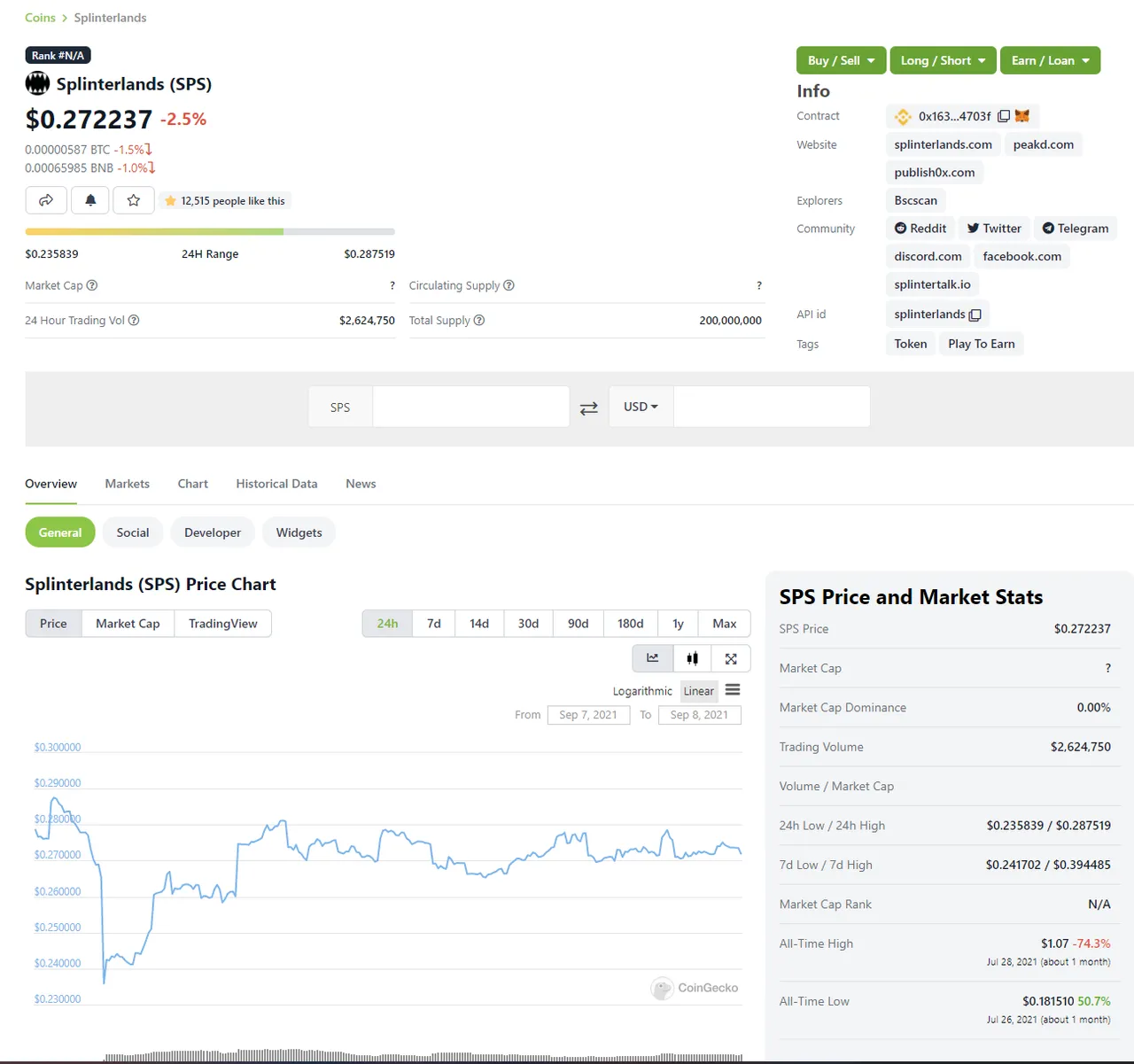Open the News tab

click(x=361, y=484)
